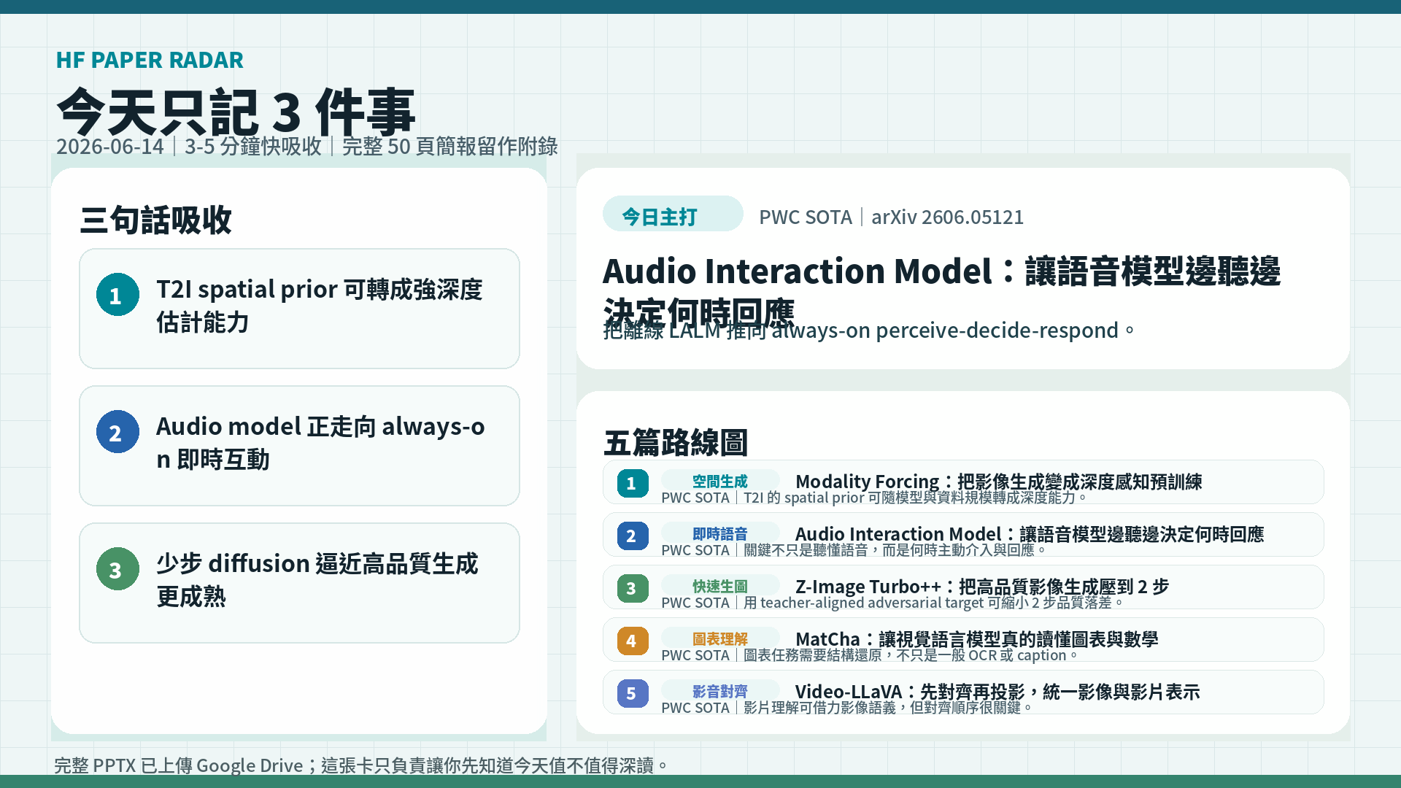Click the T2I 的 spatial prior description line
This screenshot has height=788, width=1401.
874,498
